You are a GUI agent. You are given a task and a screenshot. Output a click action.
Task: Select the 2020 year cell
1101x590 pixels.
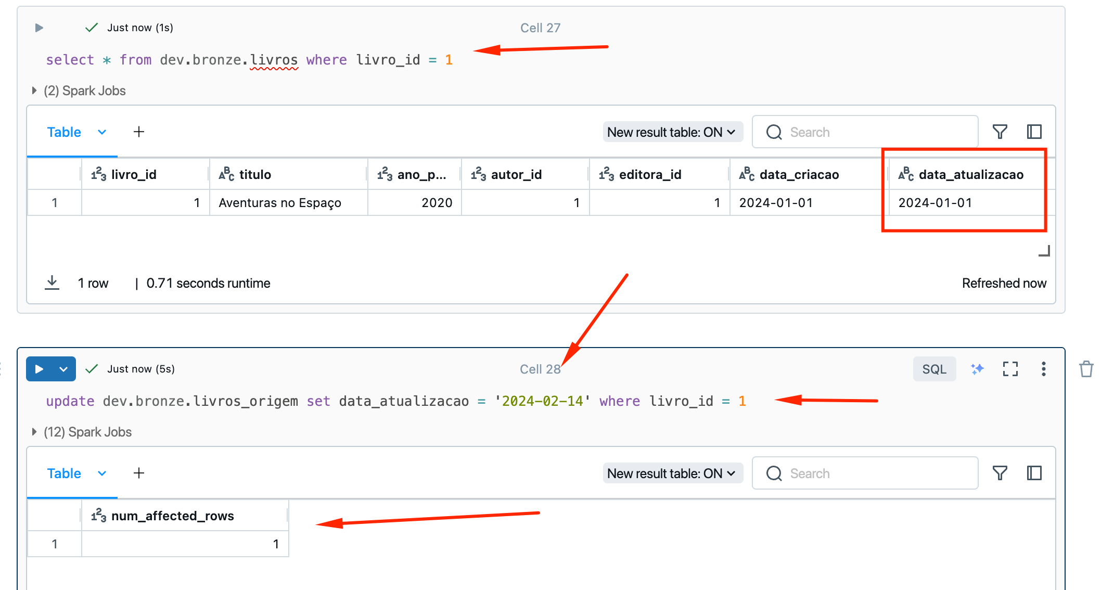coord(414,202)
